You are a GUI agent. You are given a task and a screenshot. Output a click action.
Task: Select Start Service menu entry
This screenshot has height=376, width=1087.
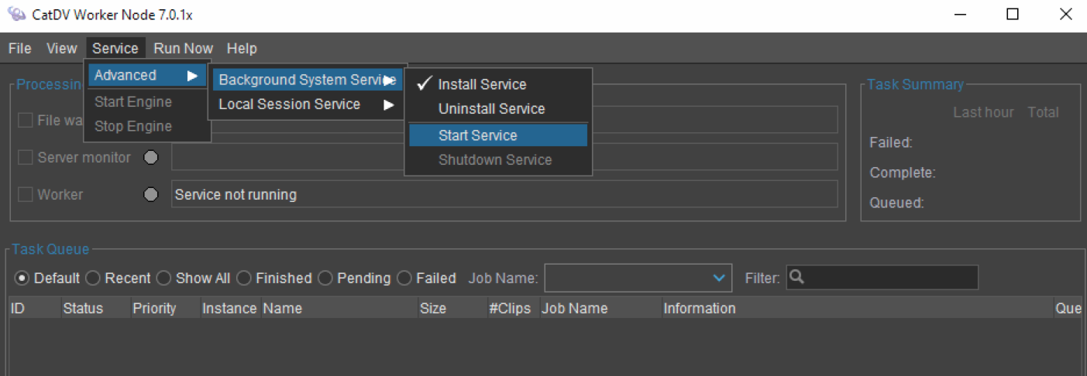point(497,135)
